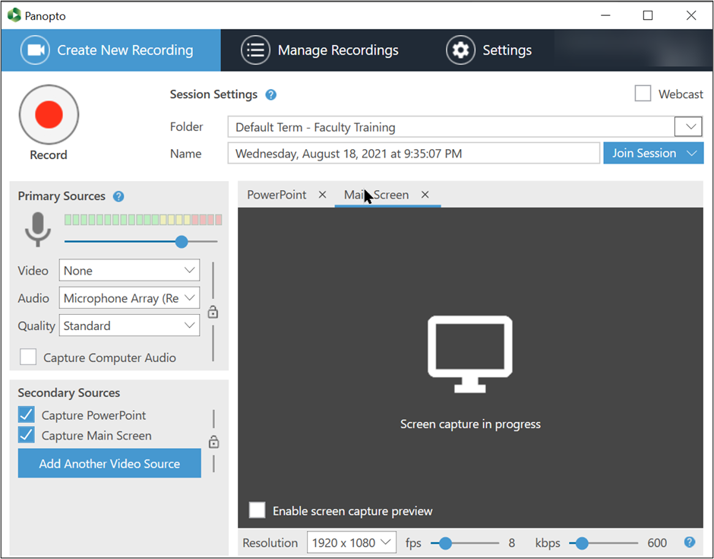Check the Capture Computer Audio option
The image size is (714, 559).
click(x=28, y=356)
